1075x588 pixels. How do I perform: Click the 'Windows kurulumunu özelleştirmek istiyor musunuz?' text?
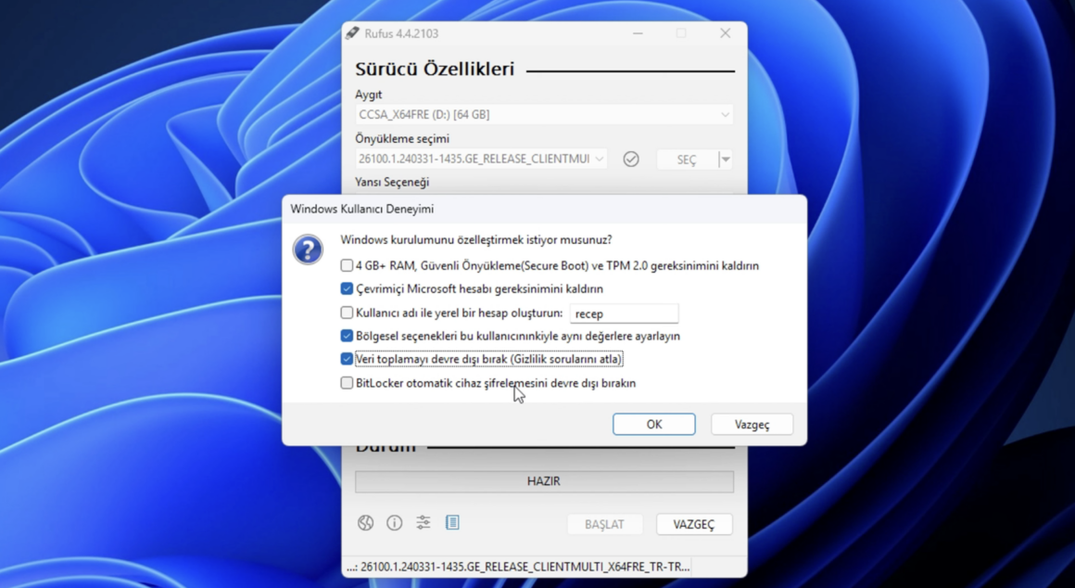pyautogui.click(x=476, y=239)
